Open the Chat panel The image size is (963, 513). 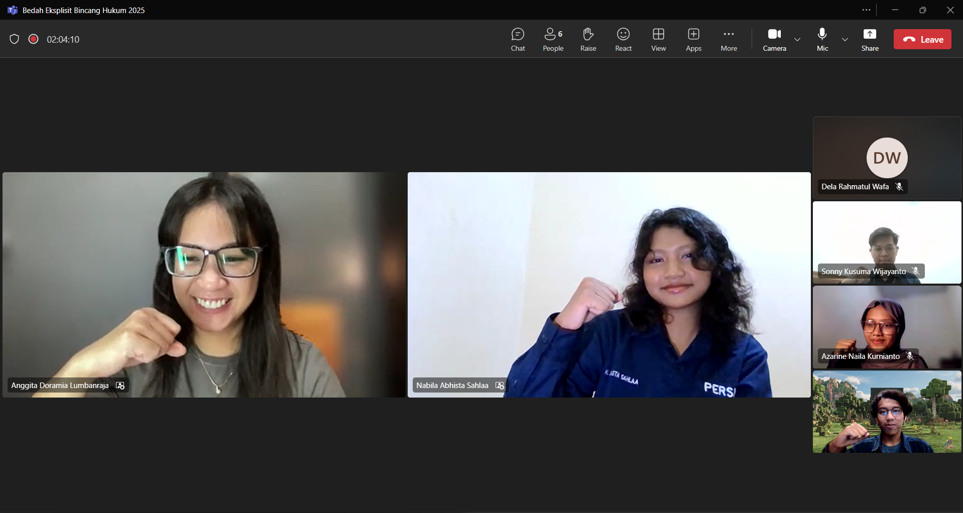click(518, 40)
